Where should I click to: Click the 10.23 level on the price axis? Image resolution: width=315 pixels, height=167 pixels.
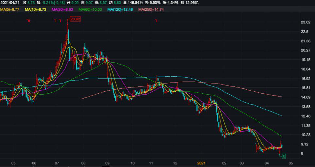[x=305, y=135]
